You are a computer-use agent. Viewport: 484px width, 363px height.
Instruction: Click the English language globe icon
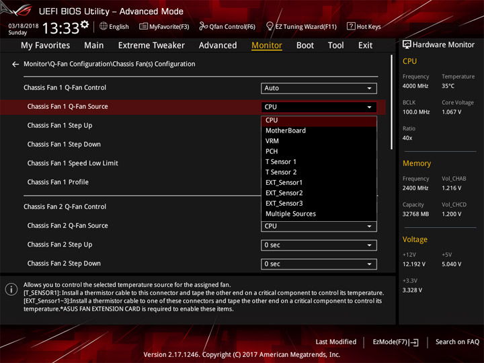104,26
